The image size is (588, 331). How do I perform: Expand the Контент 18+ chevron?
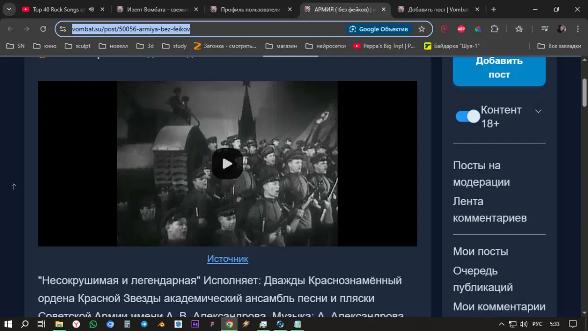point(538,111)
